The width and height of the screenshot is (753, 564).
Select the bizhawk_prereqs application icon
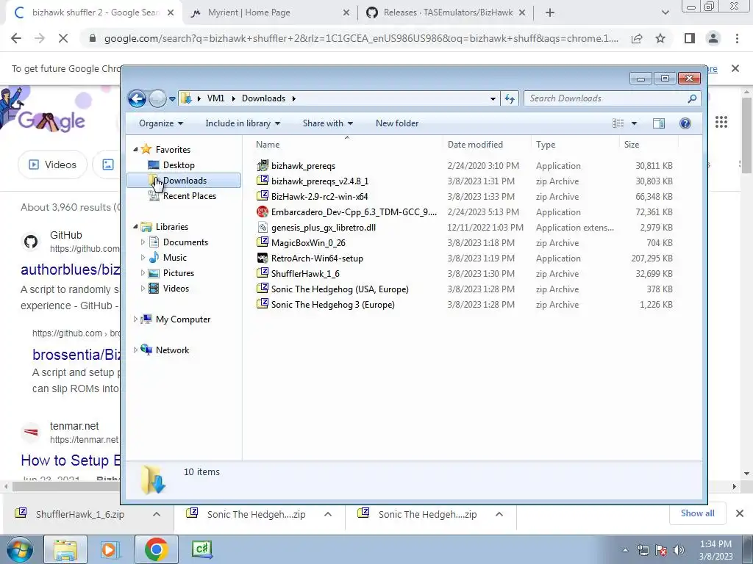pyautogui.click(x=263, y=165)
